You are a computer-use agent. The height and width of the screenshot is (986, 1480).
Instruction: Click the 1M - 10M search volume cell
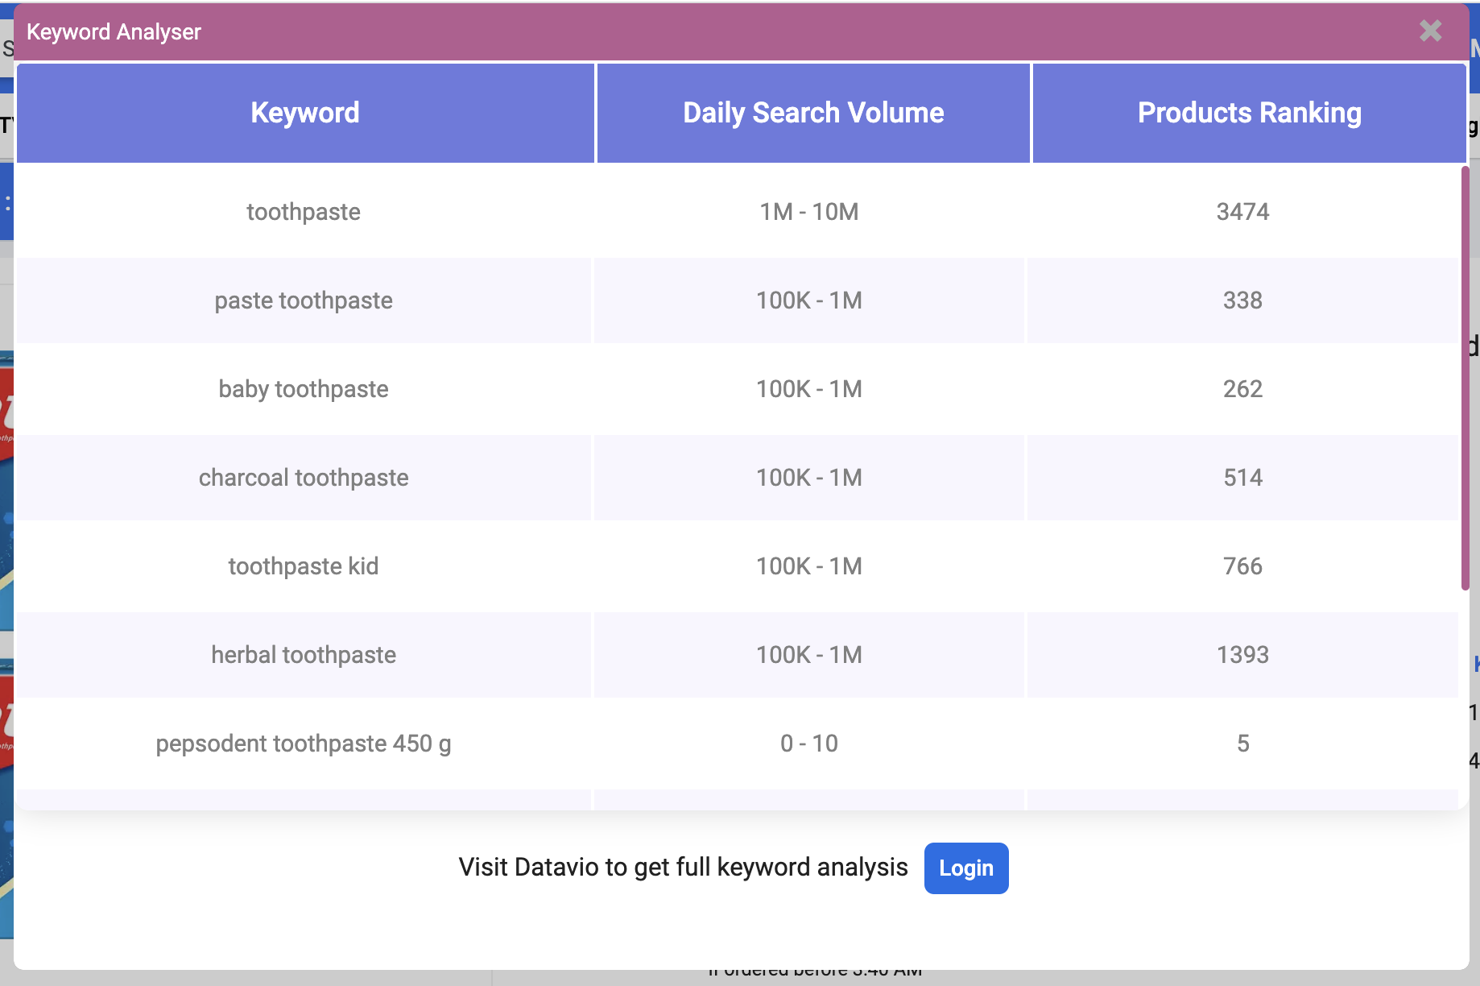click(x=809, y=212)
